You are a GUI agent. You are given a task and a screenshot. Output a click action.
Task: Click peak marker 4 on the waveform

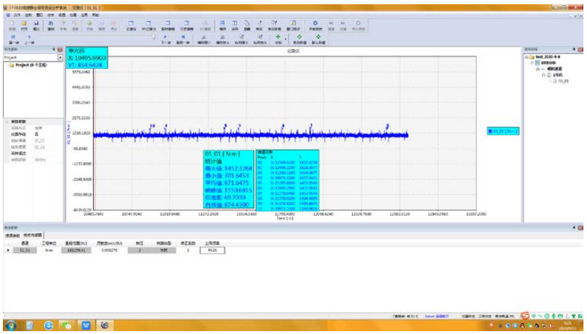[166, 126]
